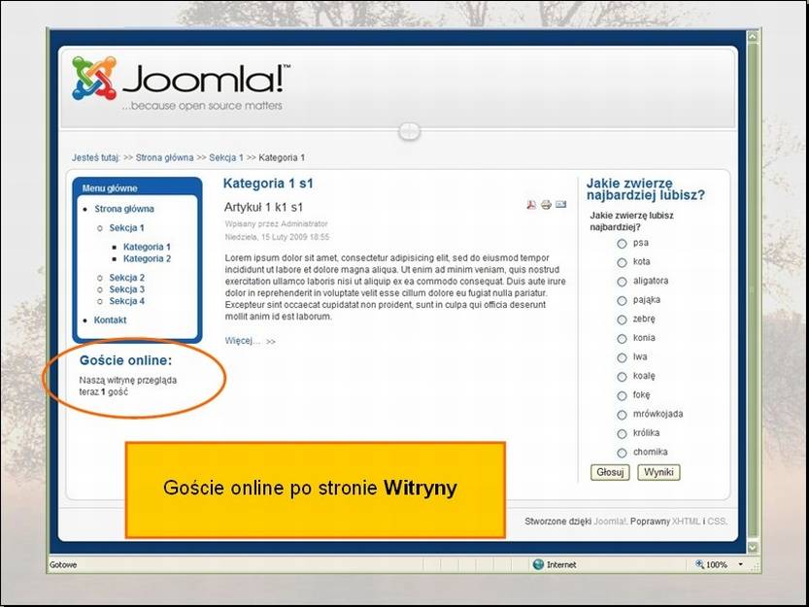Click the Kategoria 1 s1 heading
The image size is (809, 607).
pyautogui.click(x=268, y=184)
